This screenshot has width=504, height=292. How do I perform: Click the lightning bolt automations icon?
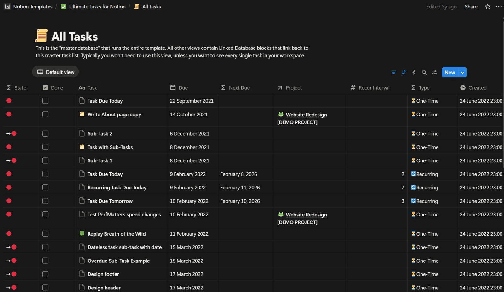[414, 72]
